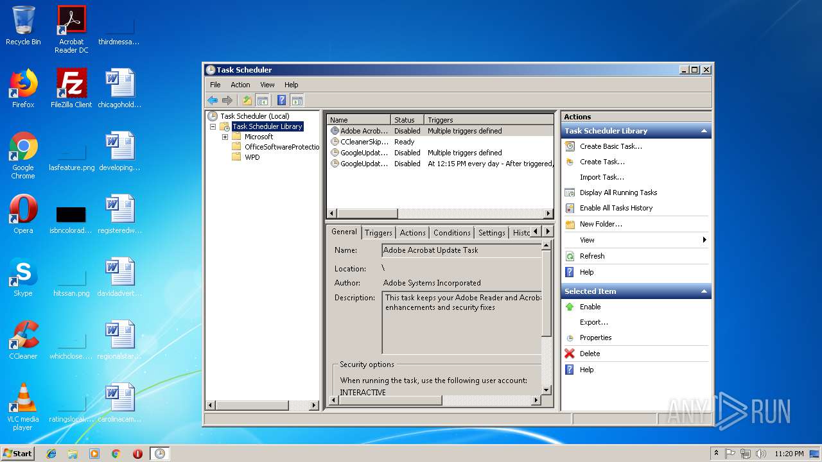Click the task list horizontal scrollbar thumb
This screenshot has width=822, height=462.
point(367,214)
